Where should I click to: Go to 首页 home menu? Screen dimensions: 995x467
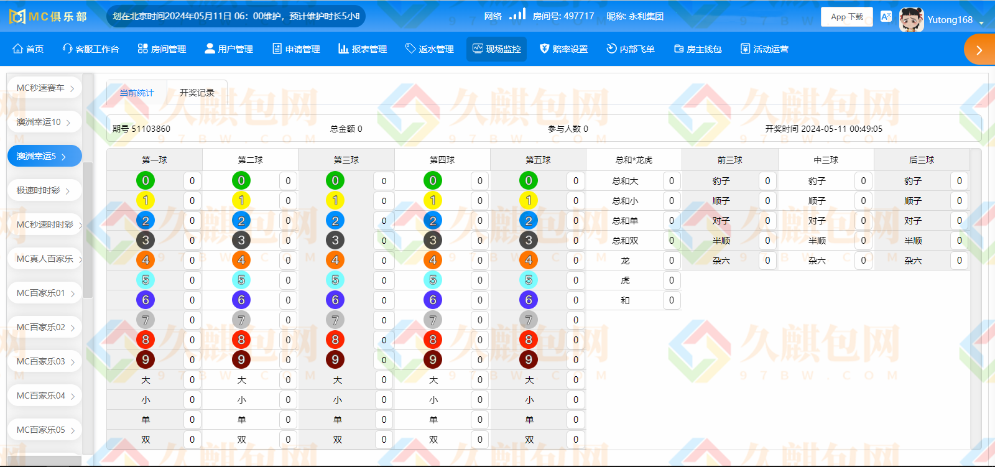tap(28, 49)
